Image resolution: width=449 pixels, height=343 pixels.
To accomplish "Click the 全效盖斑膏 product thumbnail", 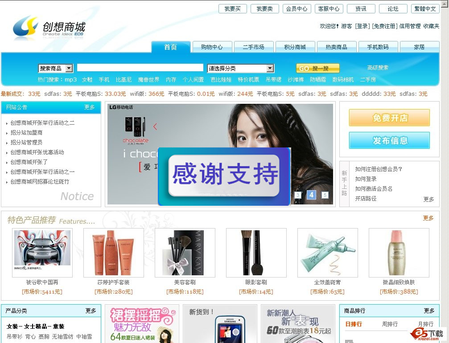I will 328,253.
